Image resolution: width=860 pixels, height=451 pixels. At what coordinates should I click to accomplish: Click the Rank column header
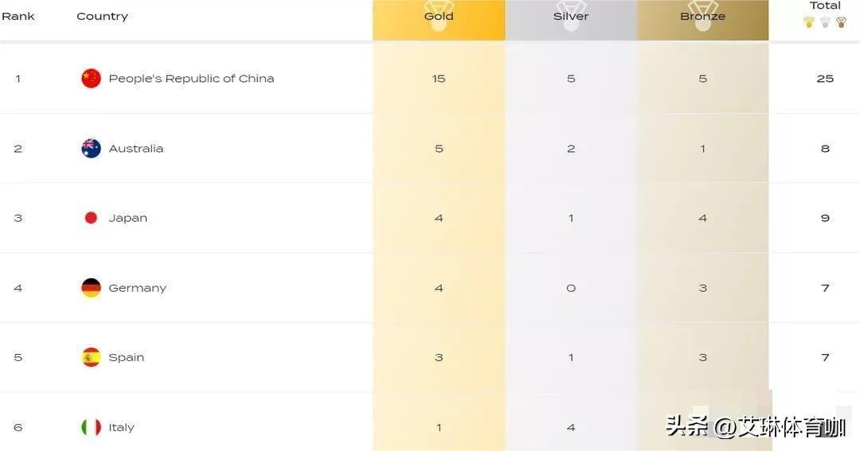(x=18, y=17)
